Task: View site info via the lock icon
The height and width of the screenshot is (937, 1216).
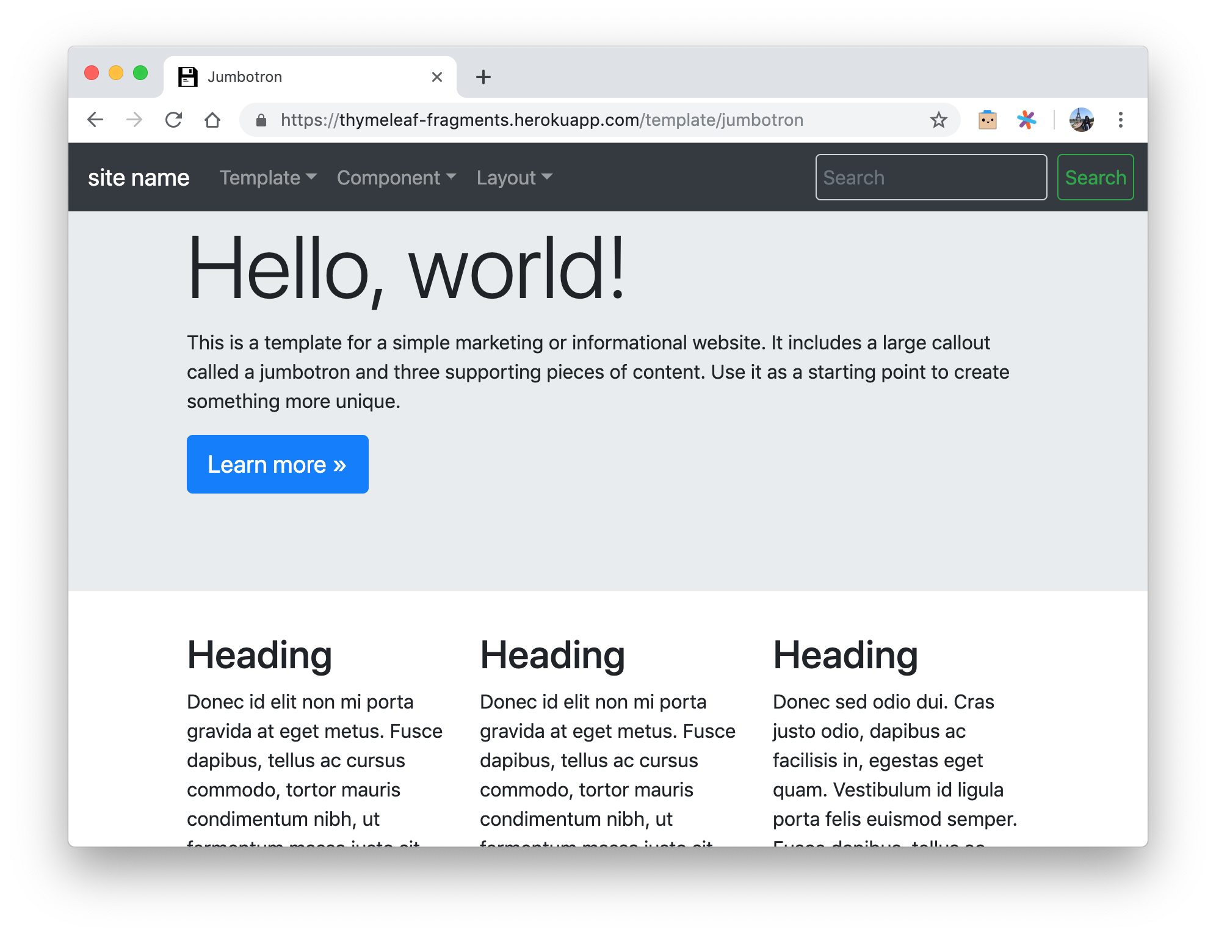Action: (x=261, y=120)
